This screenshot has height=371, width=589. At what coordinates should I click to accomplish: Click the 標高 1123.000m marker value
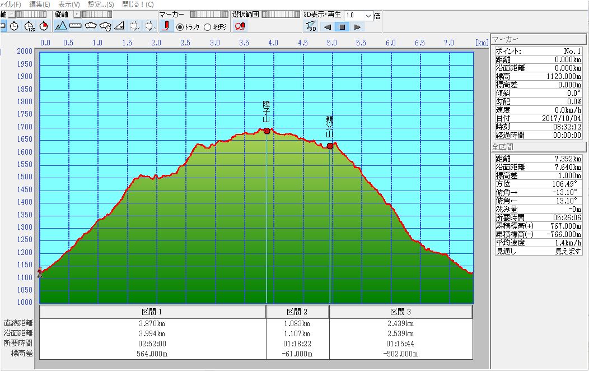click(x=564, y=76)
